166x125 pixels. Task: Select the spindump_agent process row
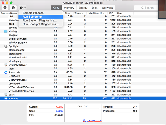coord(83,43)
